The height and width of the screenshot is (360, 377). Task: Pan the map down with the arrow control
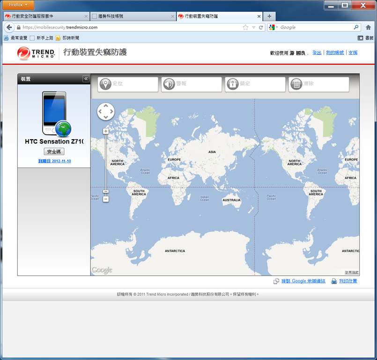(106, 117)
